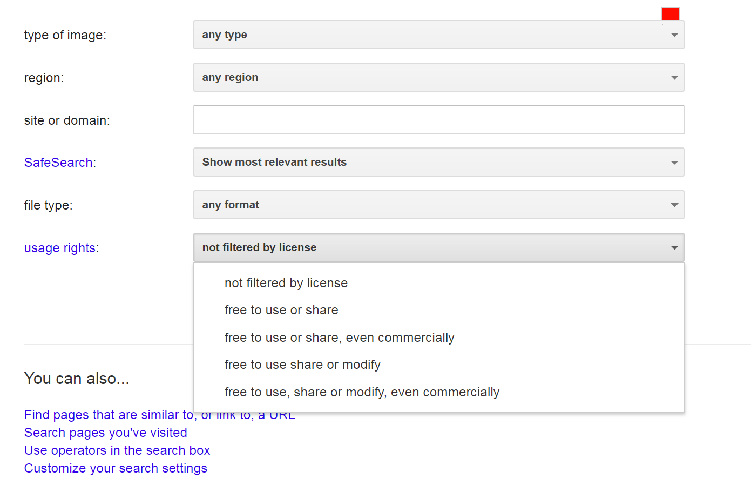Choose "free to use, share or modify, even commercially"
Image resolution: width=751 pixels, height=499 pixels.
click(x=362, y=392)
